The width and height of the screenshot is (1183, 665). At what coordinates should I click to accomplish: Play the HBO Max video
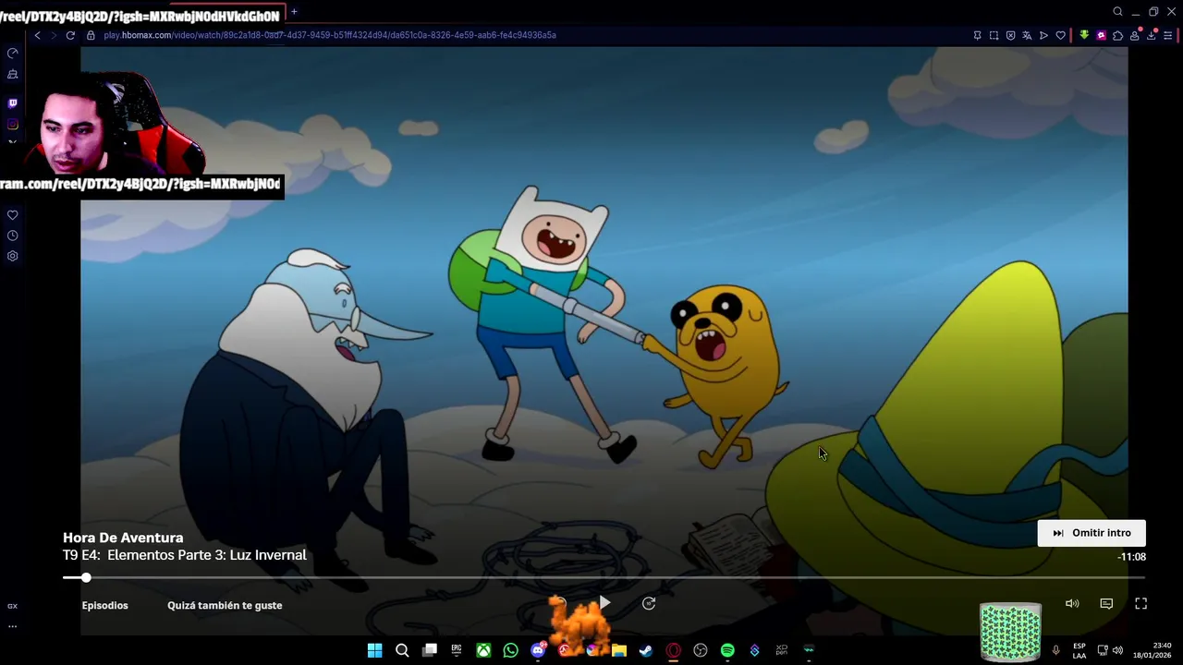[604, 603]
